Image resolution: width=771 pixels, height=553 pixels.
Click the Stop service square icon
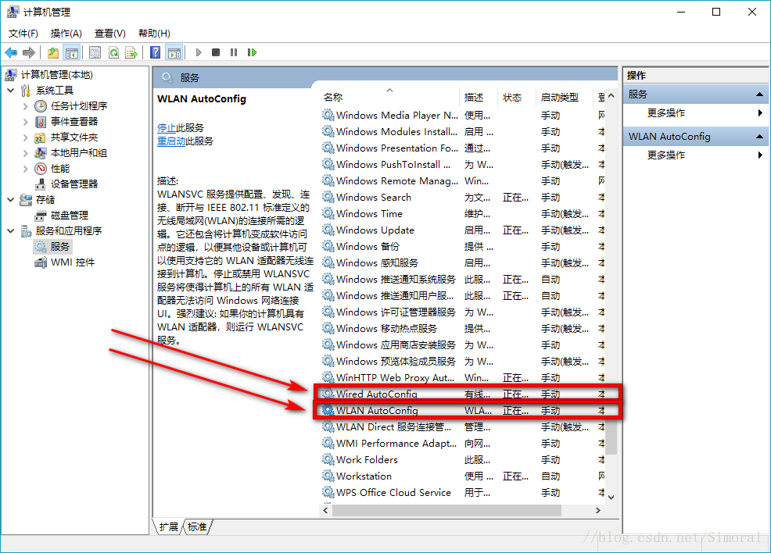216,52
